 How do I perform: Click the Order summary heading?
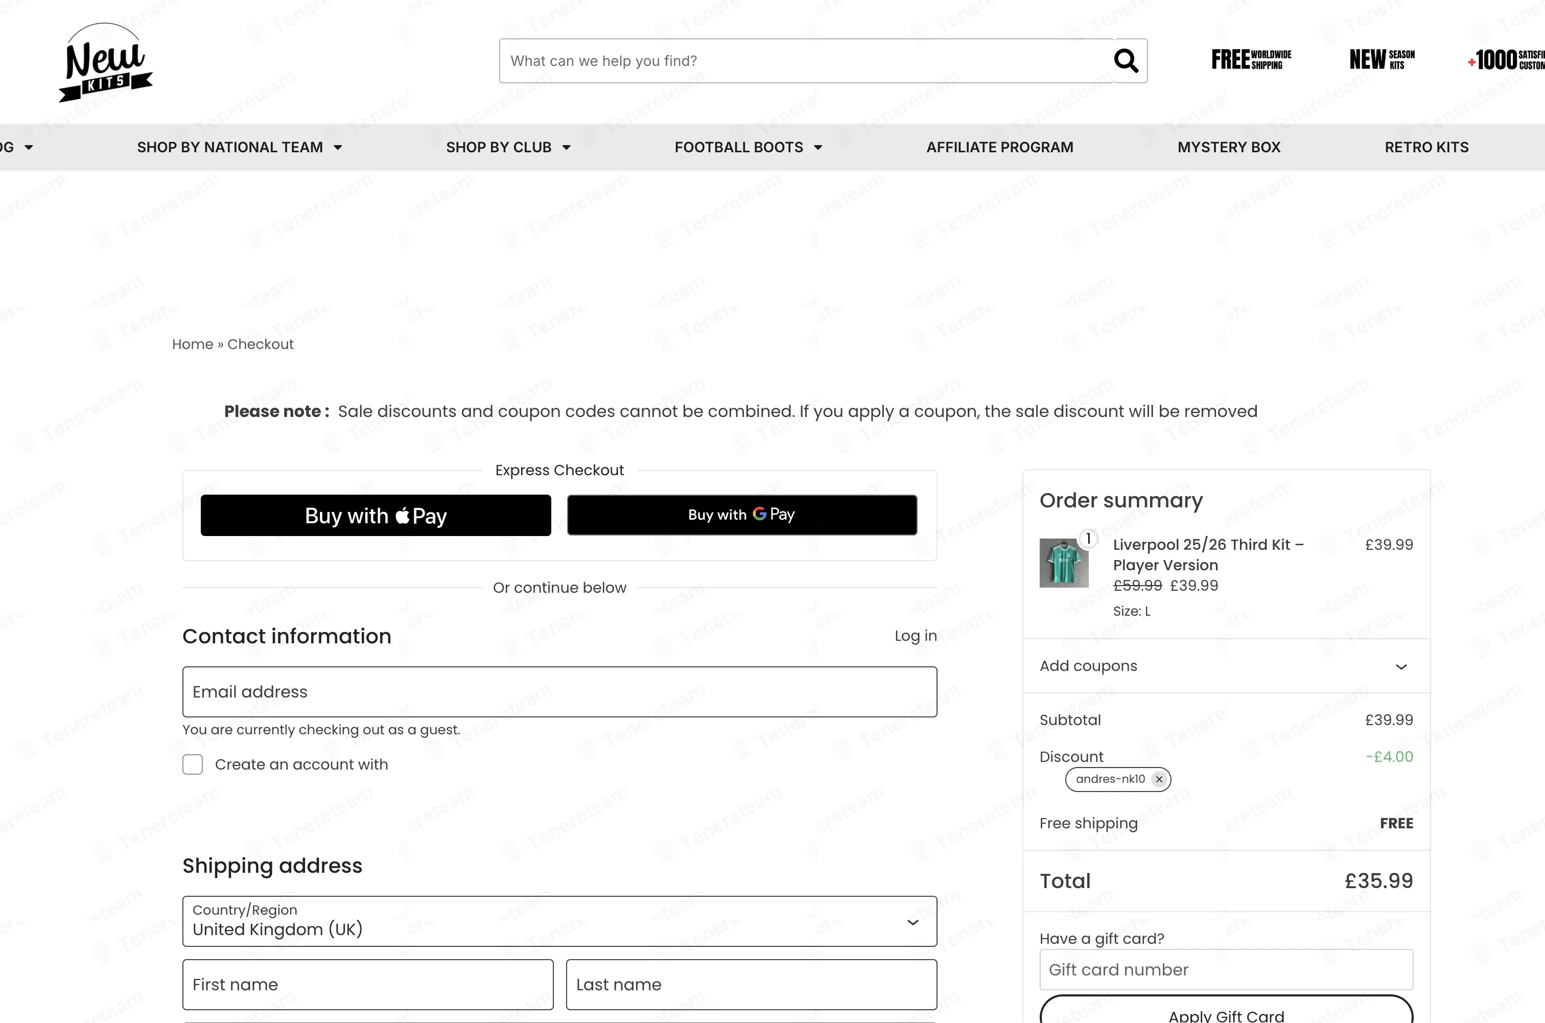(x=1121, y=500)
